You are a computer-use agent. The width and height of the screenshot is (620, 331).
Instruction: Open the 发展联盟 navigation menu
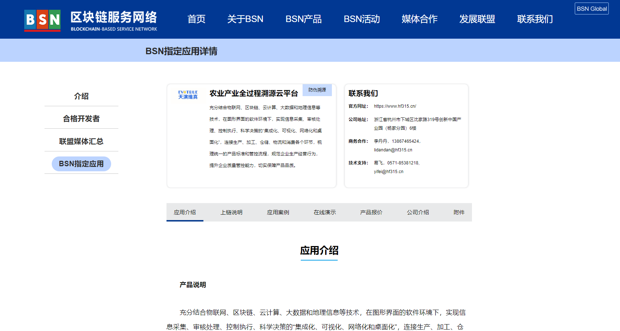477,19
